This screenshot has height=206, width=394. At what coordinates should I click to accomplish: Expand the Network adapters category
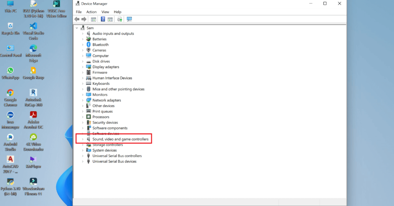point(82,100)
